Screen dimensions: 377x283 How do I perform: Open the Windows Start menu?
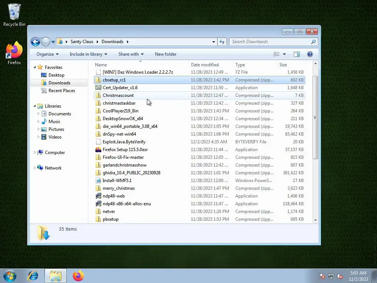click(10, 276)
